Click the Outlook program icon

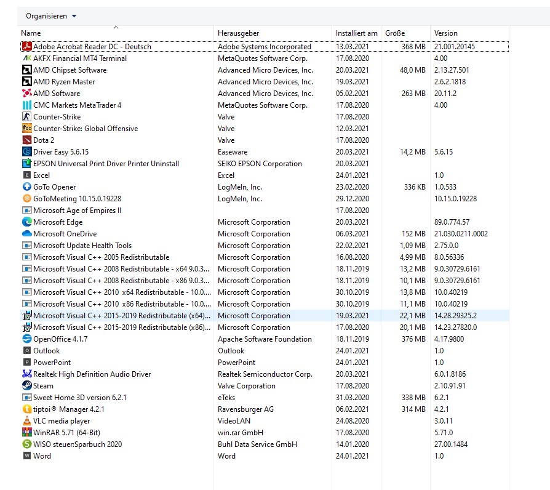click(x=26, y=351)
